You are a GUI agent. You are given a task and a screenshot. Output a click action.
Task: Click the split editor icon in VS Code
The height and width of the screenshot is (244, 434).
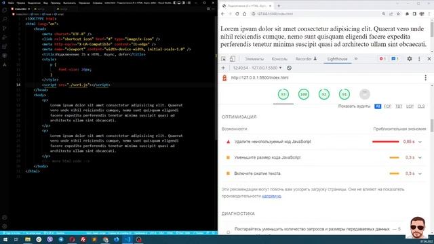pos(208,9)
